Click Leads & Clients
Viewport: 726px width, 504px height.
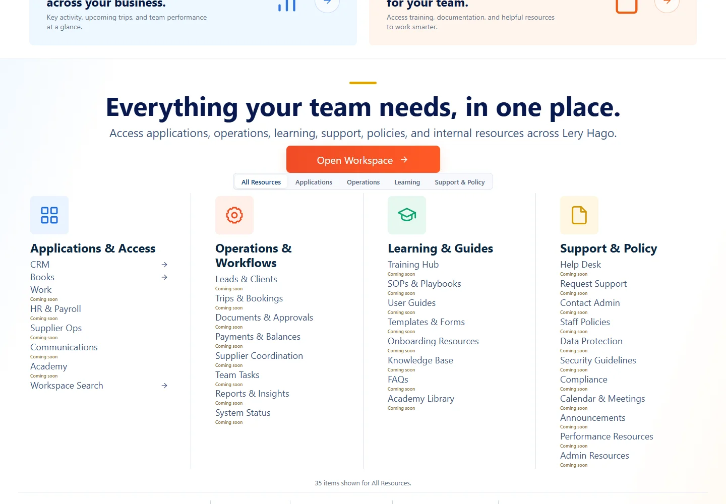coord(246,279)
